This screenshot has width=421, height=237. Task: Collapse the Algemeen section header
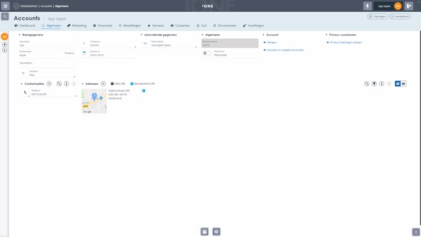coord(203,35)
